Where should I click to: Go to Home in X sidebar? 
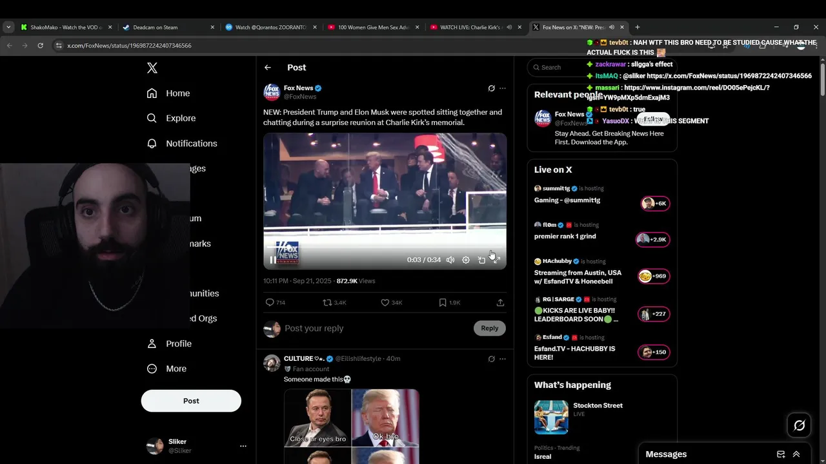tap(168, 93)
